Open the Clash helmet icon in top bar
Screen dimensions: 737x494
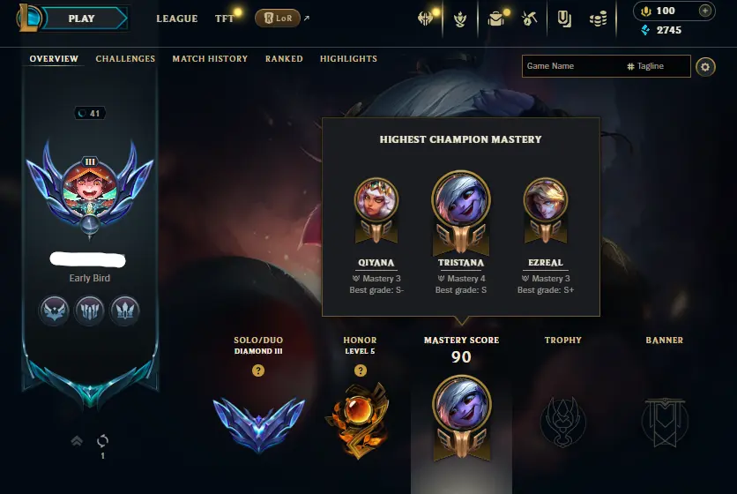click(x=425, y=19)
